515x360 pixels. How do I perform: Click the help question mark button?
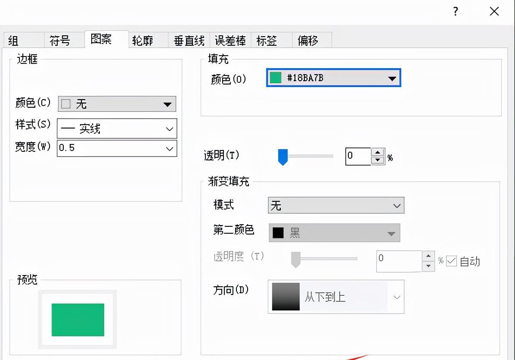[x=456, y=12]
